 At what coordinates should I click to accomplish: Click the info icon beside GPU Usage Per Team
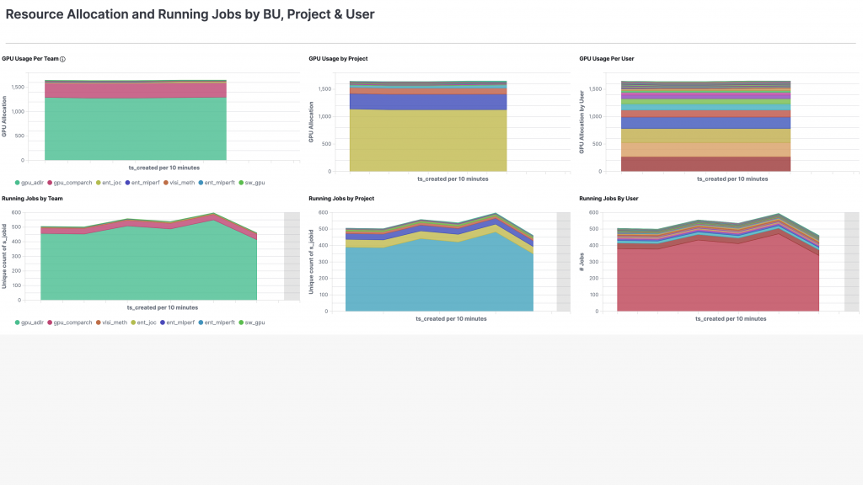coord(63,59)
